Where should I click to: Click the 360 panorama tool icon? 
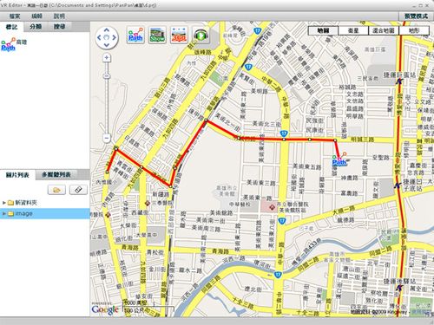click(x=179, y=36)
